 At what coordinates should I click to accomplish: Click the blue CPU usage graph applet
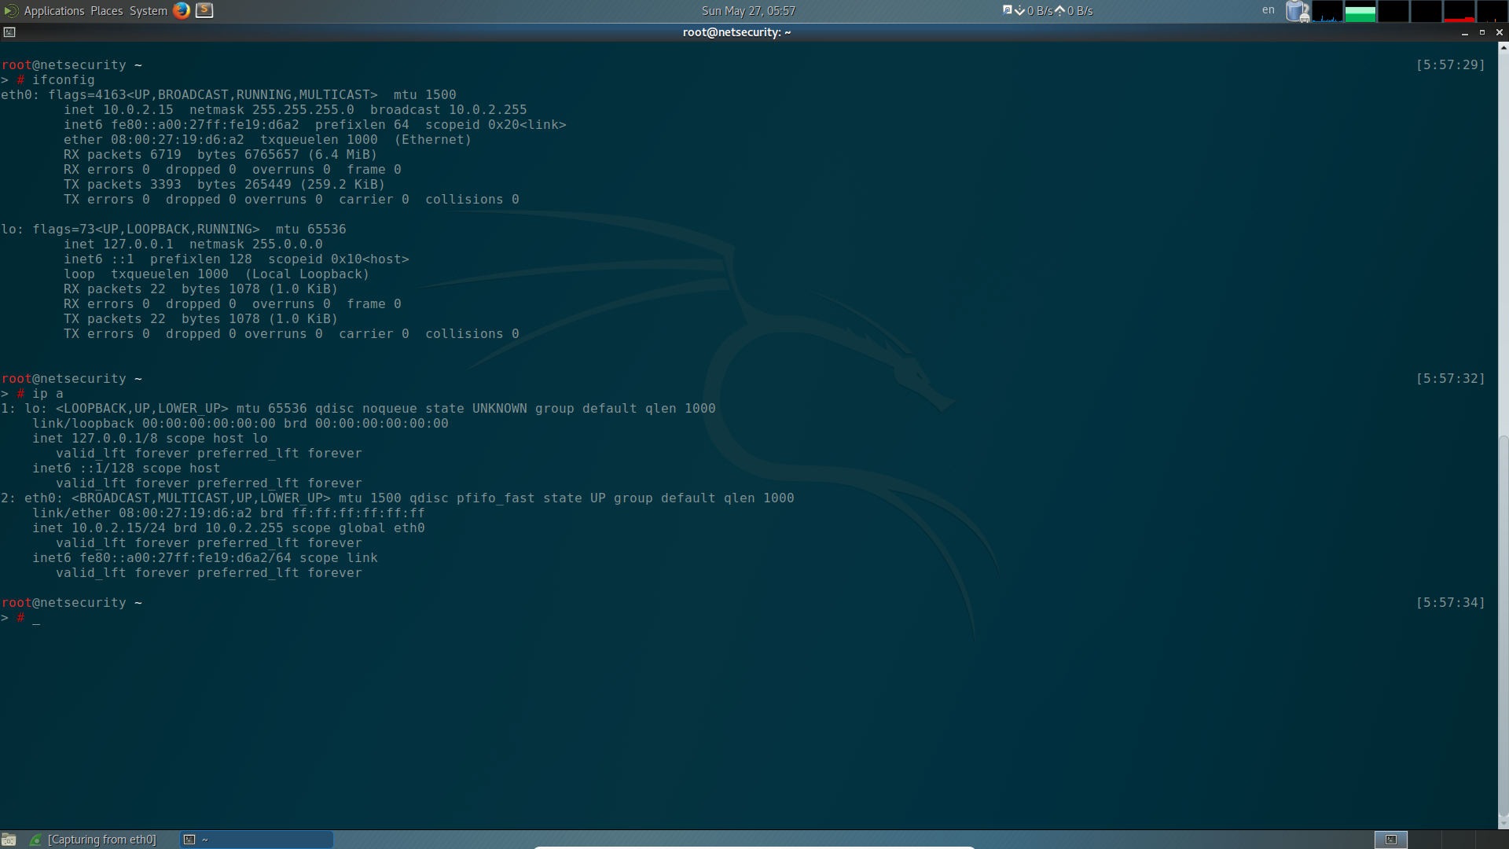tap(1327, 11)
